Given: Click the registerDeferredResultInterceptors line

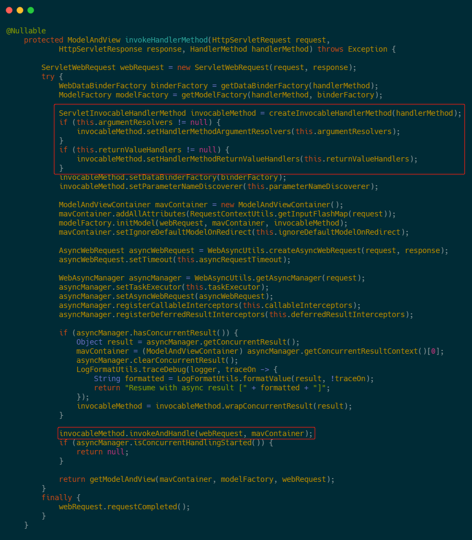Looking at the screenshot, I should (236, 314).
